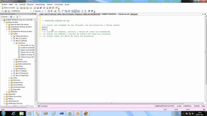This screenshot has height=116, width=207.
Task: Collapse the Bases de datos node
Action: point(4,22)
